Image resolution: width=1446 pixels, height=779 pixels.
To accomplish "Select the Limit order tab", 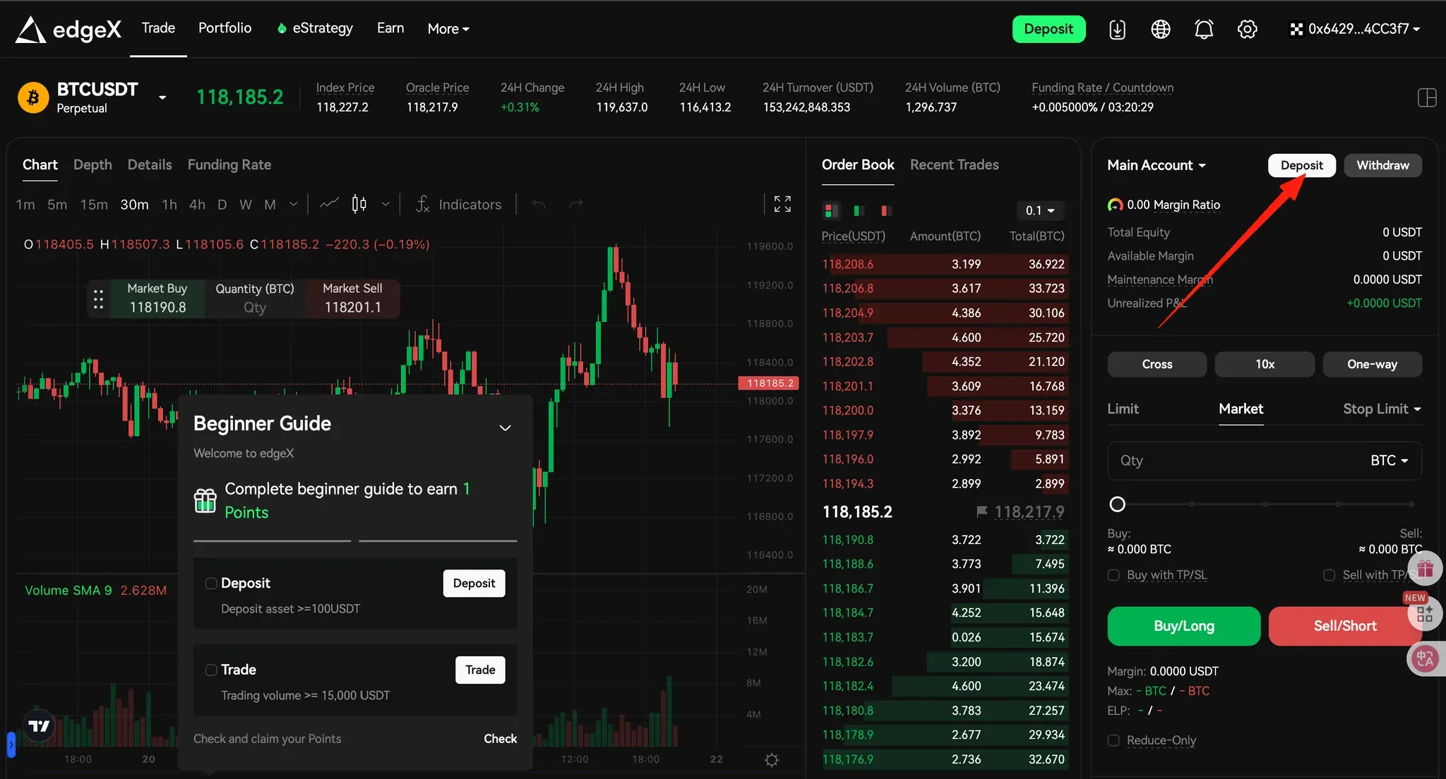I will (x=1123, y=409).
